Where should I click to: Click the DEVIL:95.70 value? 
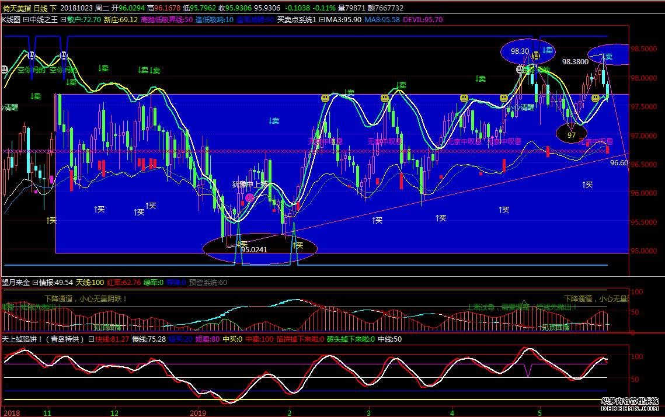pos(423,19)
